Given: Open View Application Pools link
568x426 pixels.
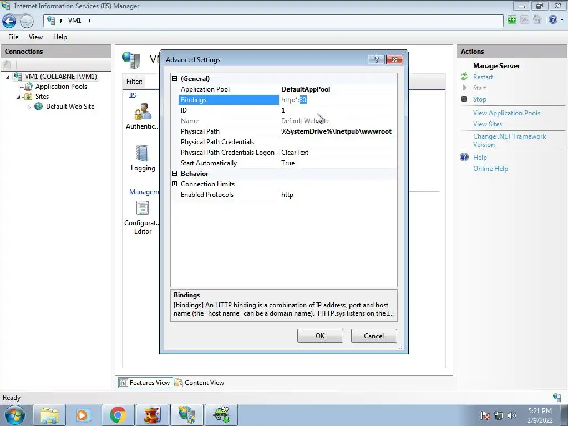Looking at the screenshot, I should (x=506, y=113).
